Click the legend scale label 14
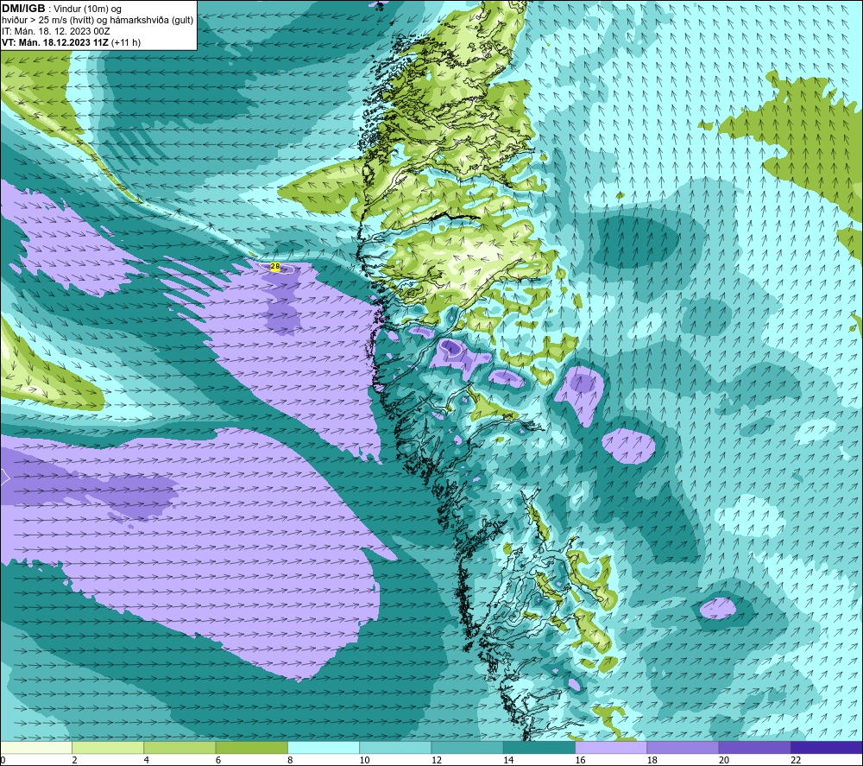863x766 pixels. coord(508,760)
